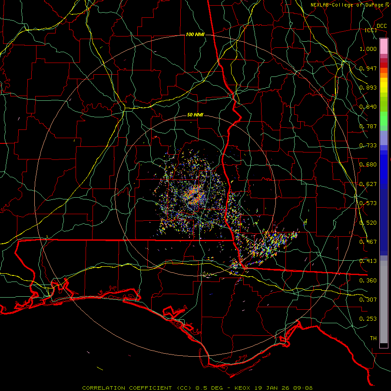Pick the pink segment at the color bar top

click(x=384, y=46)
